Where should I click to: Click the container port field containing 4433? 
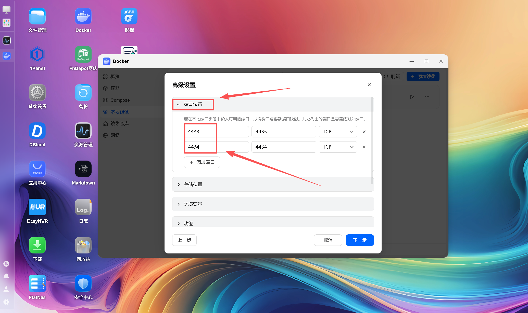coord(284,132)
